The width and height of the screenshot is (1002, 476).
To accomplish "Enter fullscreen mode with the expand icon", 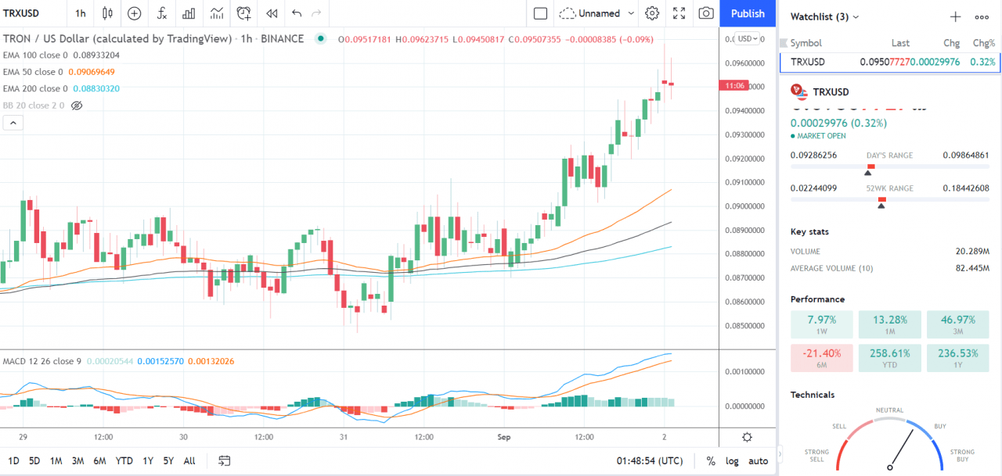I will pyautogui.click(x=679, y=13).
